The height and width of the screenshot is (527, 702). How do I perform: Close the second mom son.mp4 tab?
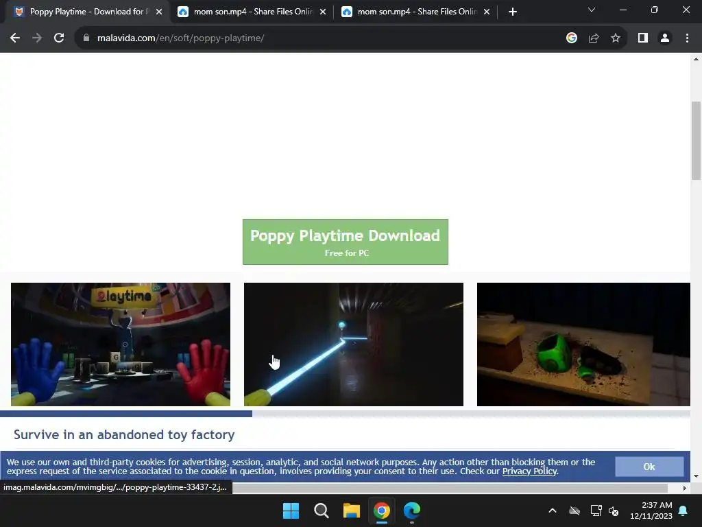click(x=487, y=12)
